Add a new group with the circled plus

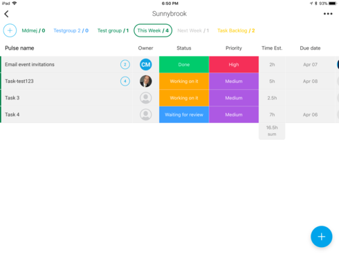pyautogui.click(x=10, y=30)
